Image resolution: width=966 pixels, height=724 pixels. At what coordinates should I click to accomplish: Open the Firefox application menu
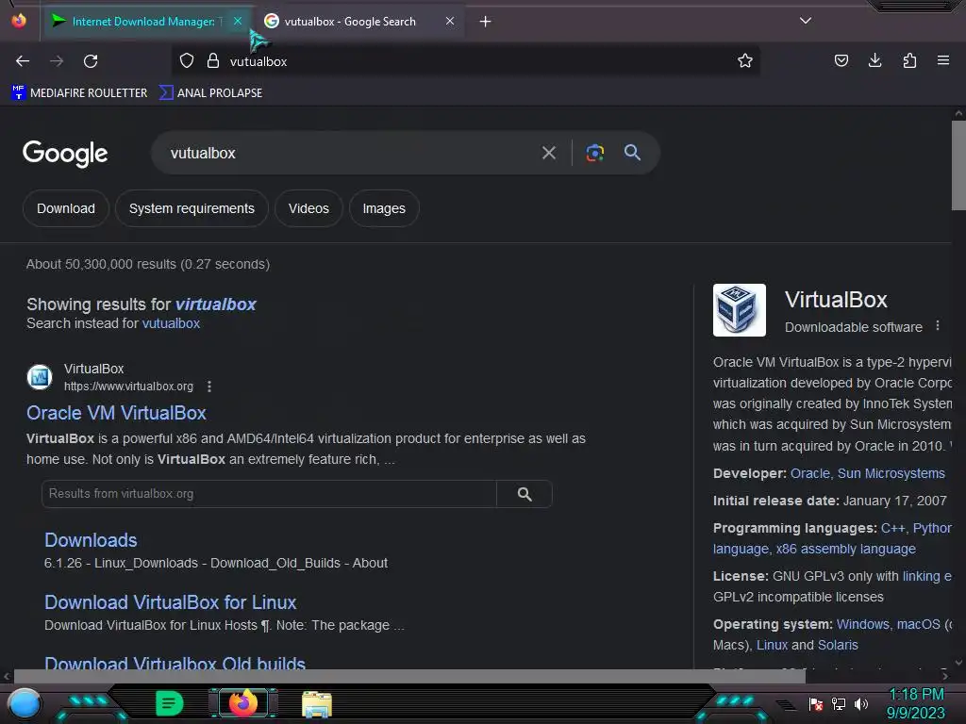[943, 61]
